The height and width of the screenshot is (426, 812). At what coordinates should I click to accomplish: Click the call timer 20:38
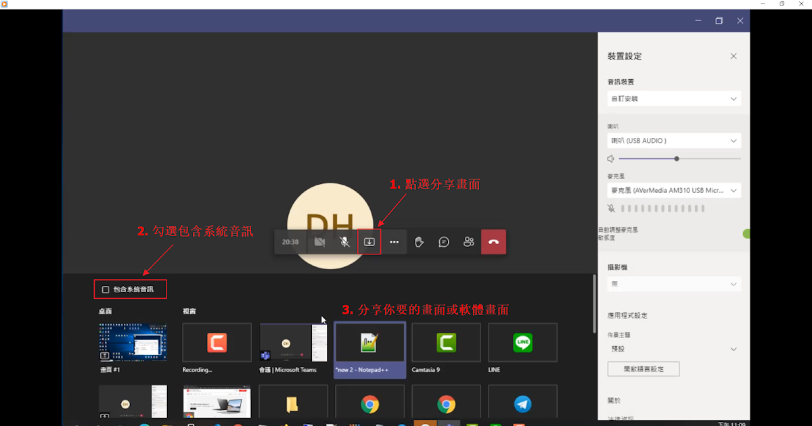290,242
